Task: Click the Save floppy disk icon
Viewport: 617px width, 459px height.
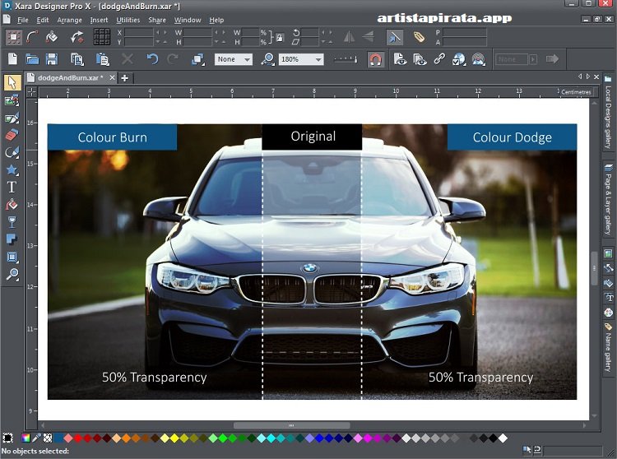Action: point(52,59)
